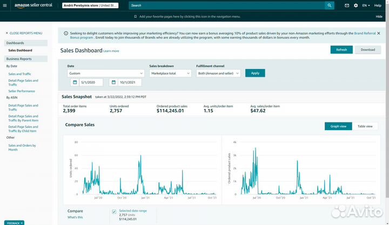Expand the Date range dropdown set to Custom
Viewport: 389px width, 225px height.
(x=105, y=73)
